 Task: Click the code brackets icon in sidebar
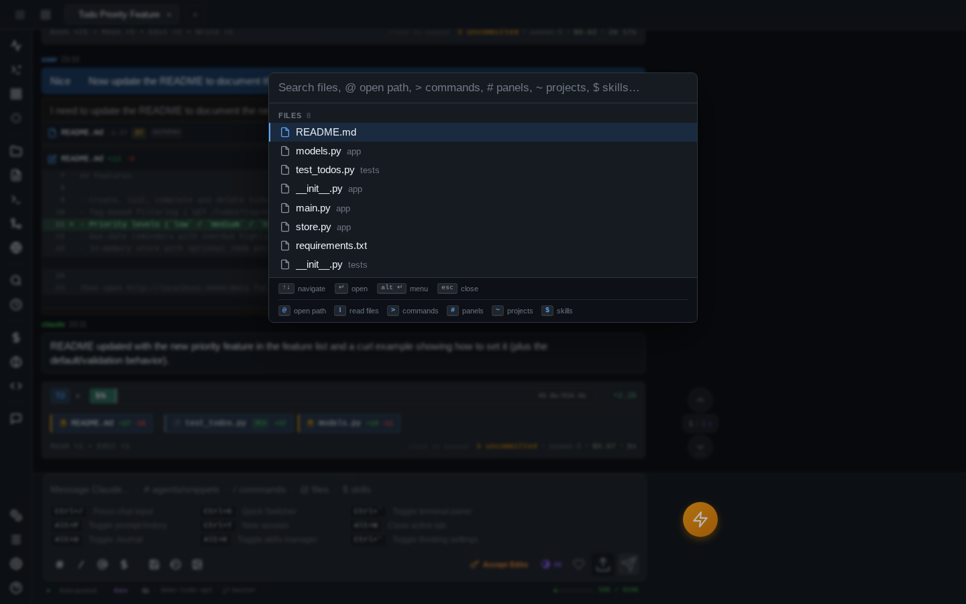click(x=16, y=386)
